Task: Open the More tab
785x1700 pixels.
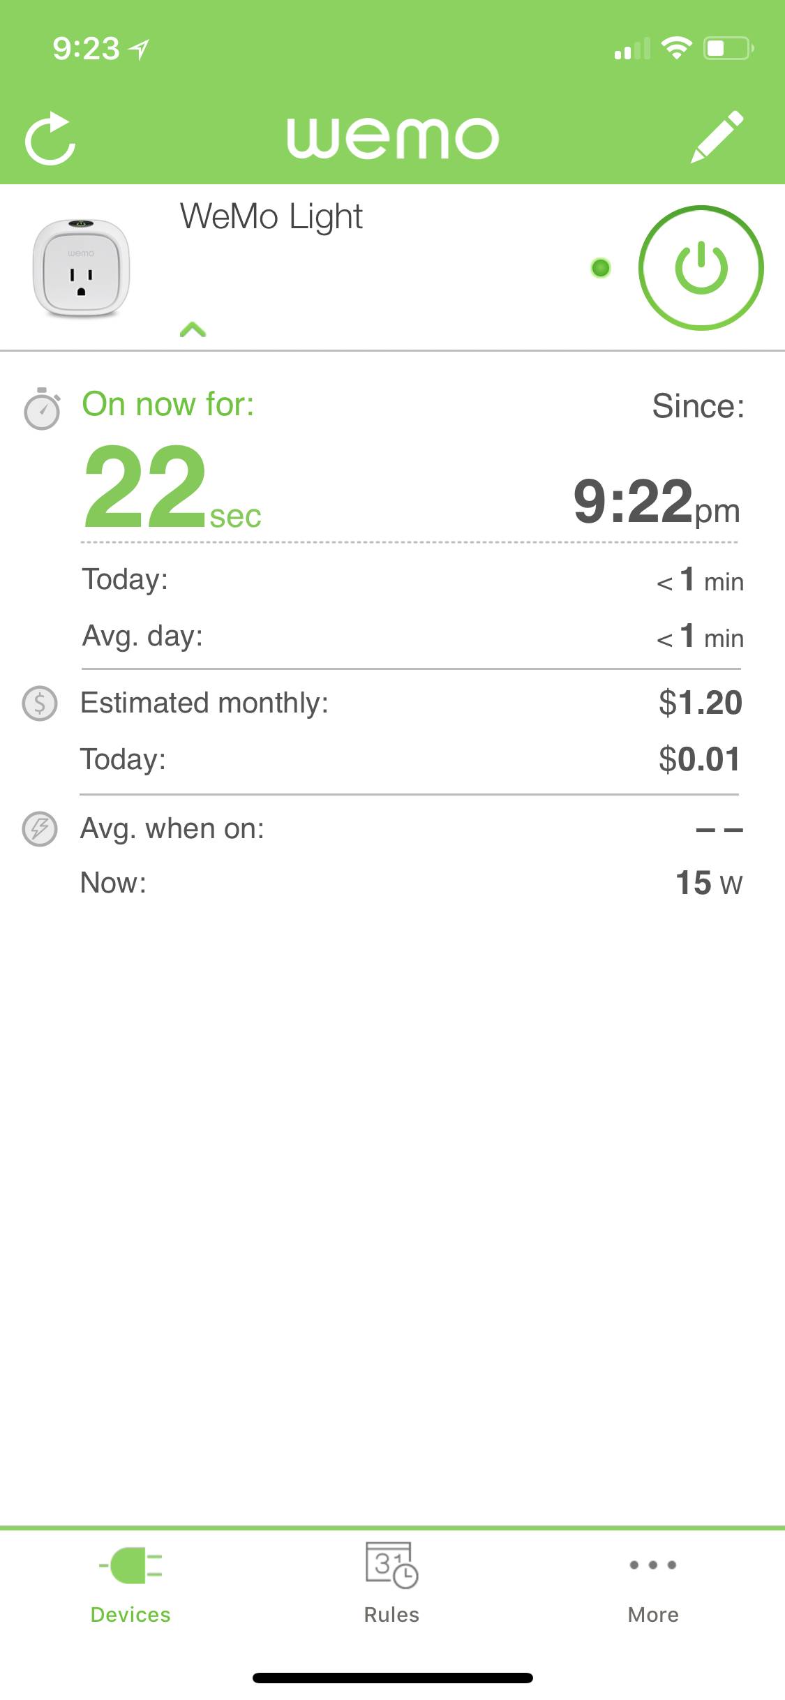Action: point(653,1584)
